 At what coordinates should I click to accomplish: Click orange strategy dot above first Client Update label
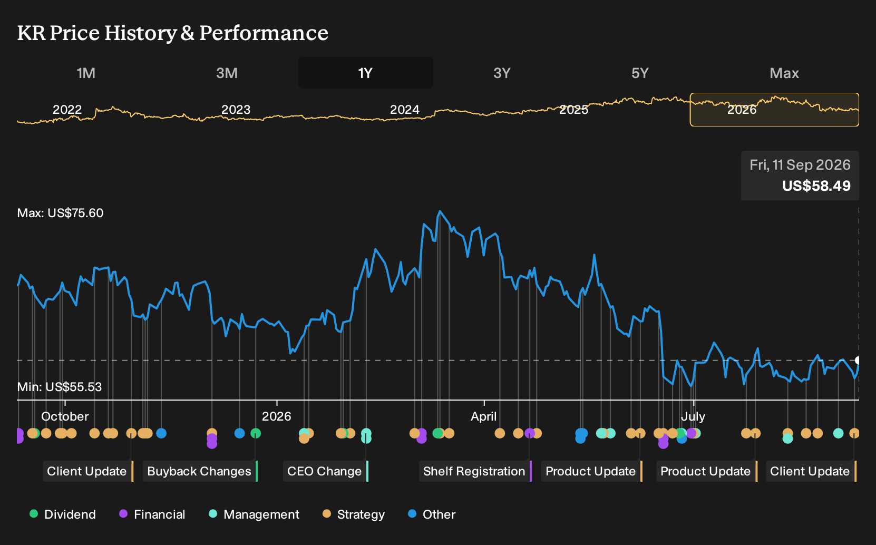pyautogui.click(x=131, y=433)
